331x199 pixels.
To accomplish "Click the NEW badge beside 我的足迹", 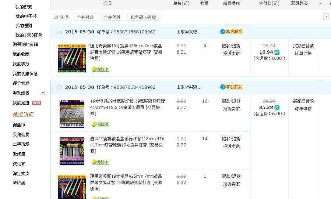I will (36, 103).
